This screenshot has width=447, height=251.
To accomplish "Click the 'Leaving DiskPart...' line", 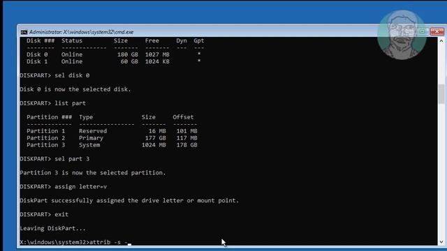I will (53, 229).
